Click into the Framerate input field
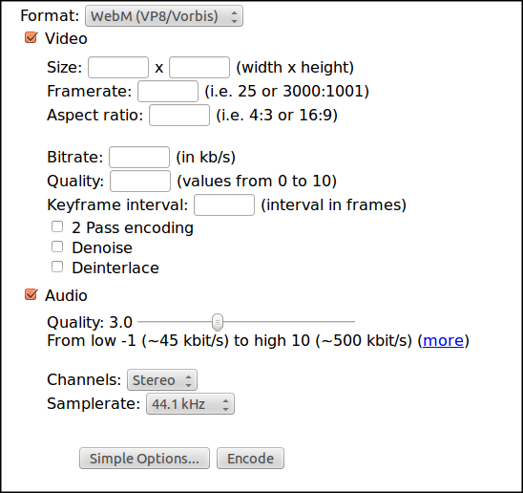523x493 pixels. (x=168, y=91)
